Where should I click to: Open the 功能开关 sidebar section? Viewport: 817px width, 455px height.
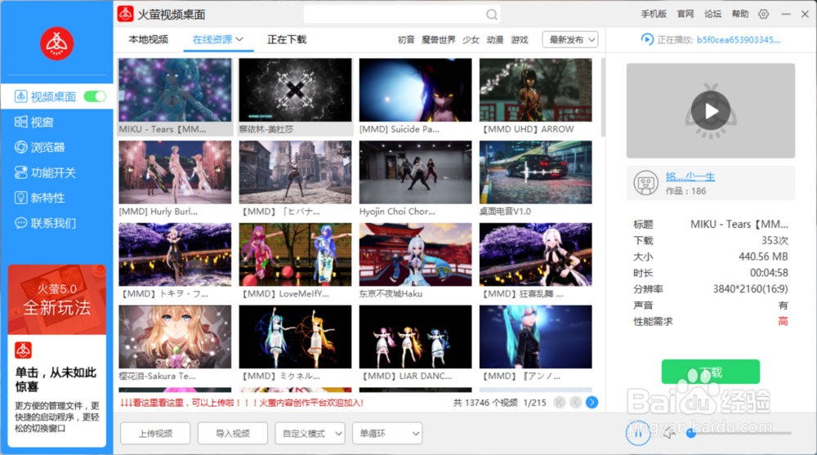point(45,172)
